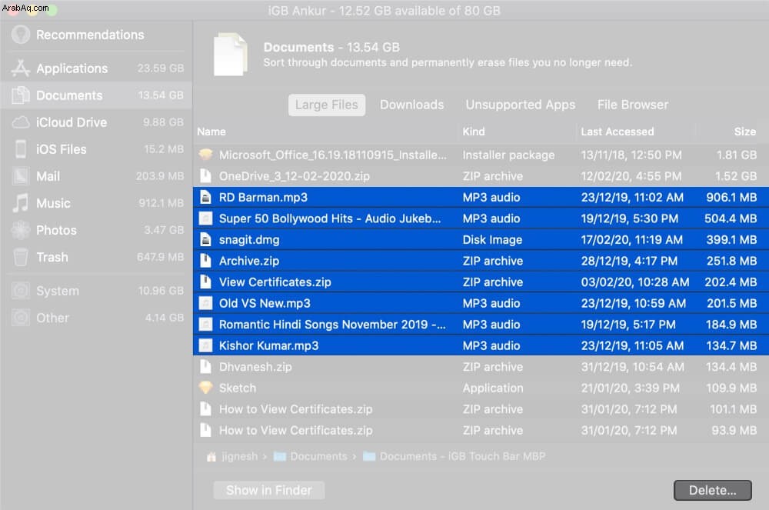
Task: Click the Kishor Kumar.mp3 file icon
Action: click(x=205, y=345)
